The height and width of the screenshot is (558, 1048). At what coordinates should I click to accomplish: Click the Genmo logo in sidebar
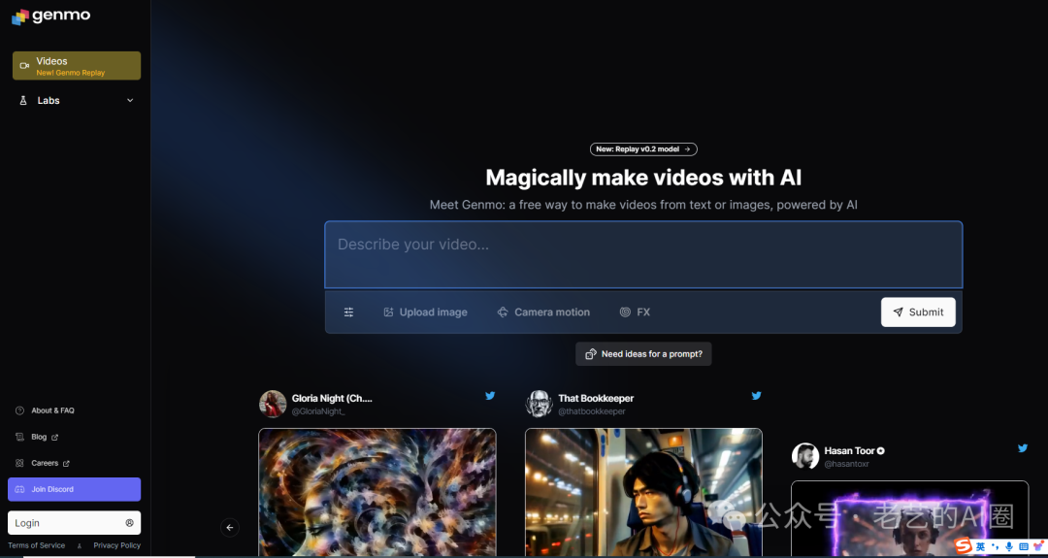click(x=50, y=16)
